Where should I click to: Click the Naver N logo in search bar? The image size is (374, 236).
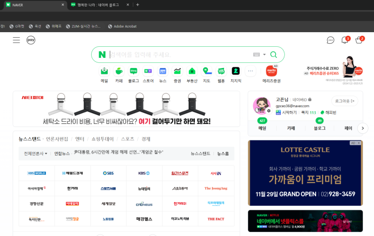point(102,54)
